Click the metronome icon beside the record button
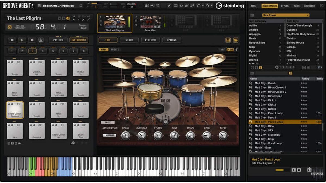Screen dimensions: 326x183 (41, 40)
